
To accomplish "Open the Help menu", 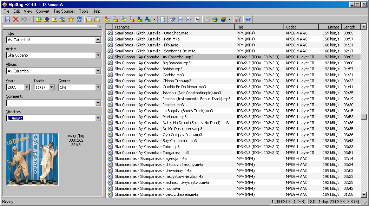I will [x=96, y=11].
